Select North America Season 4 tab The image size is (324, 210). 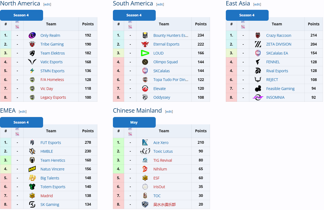[x=21, y=15]
